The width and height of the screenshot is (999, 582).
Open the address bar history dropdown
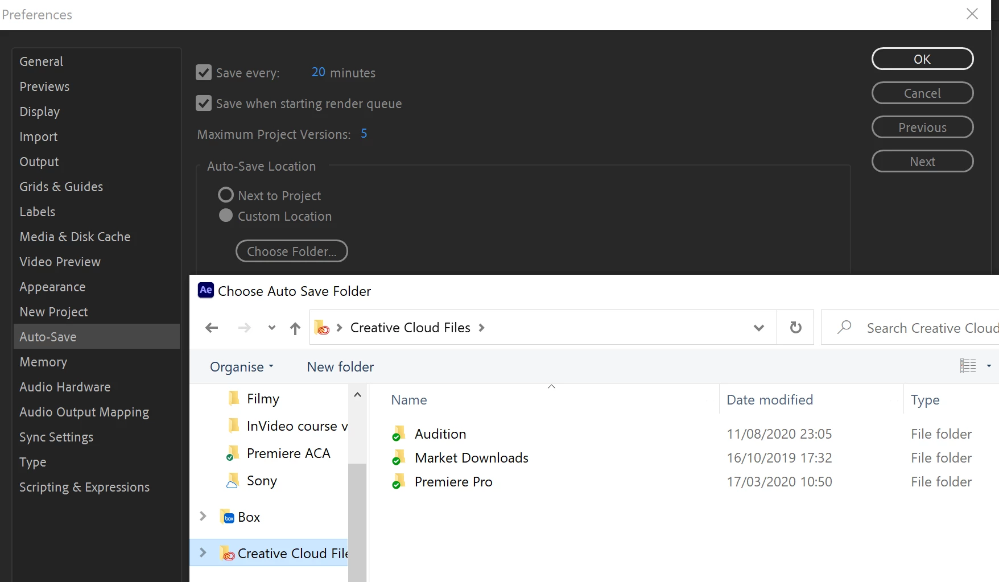click(758, 328)
